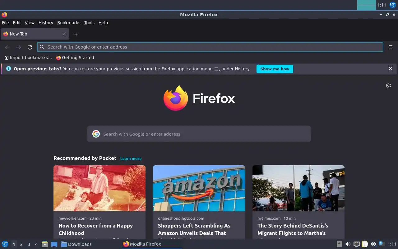This screenshot has width=398, height=249.
Task: Click Recommended by Pocket heading
Action: click(x=85, y=158)
